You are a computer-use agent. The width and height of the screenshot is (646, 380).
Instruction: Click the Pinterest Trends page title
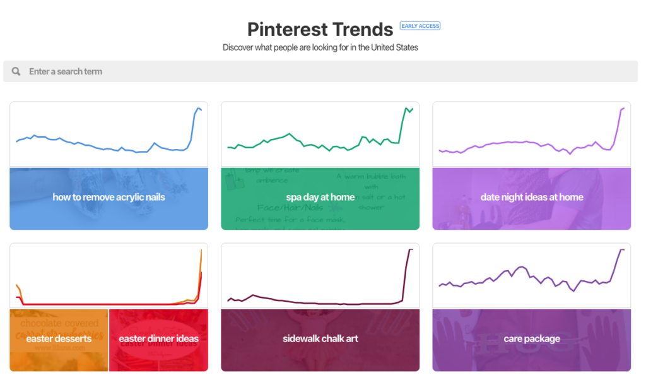pos(320,29)
